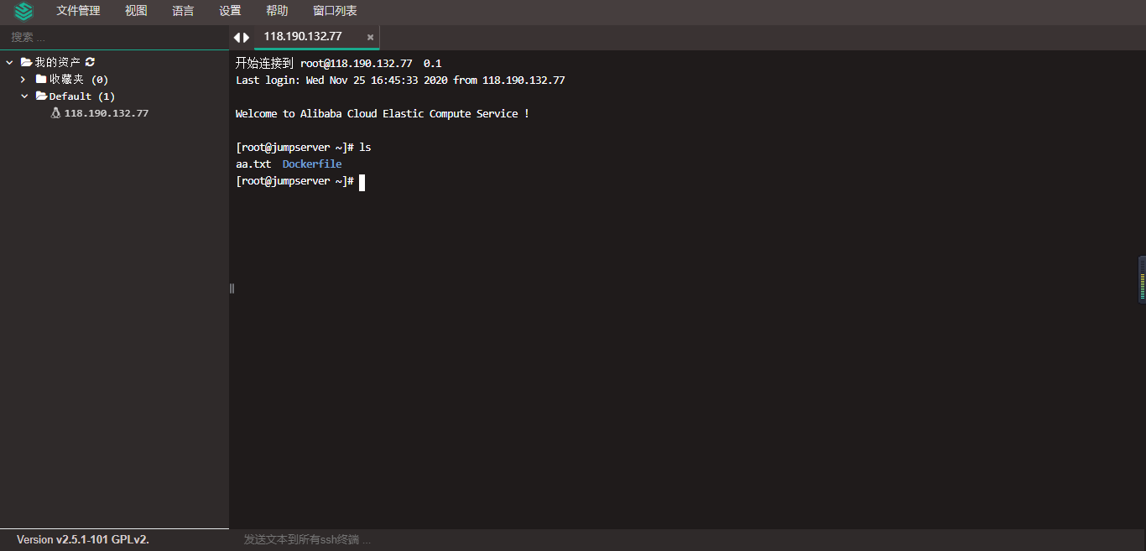This screenshot has width=1146, height=551.
Task: Click the Last login line in terminal
Action: click(x=400, y=81)
